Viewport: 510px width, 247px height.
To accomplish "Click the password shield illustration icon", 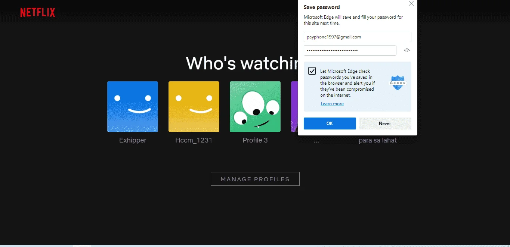I will [398, 82].
